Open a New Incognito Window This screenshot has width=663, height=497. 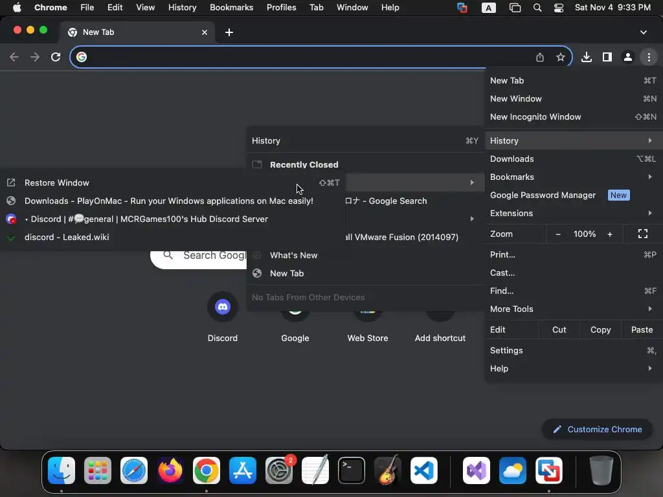(x=573, y=117)
